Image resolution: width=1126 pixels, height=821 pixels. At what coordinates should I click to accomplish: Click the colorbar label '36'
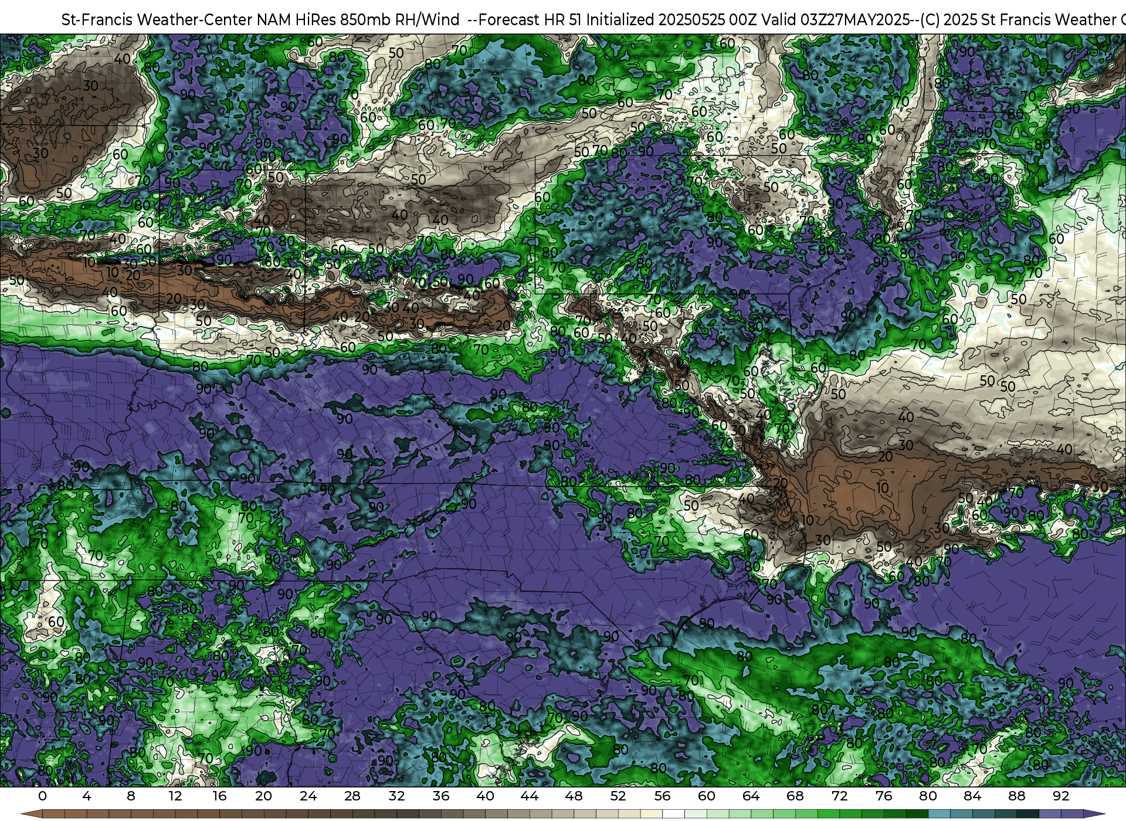(441, 796)
